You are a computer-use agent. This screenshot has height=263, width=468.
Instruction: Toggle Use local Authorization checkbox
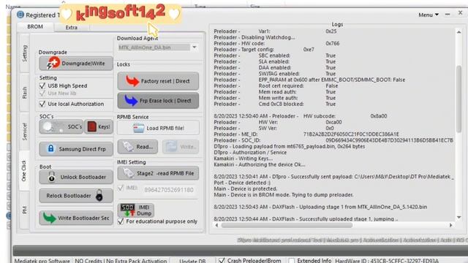tap(42, 104)
